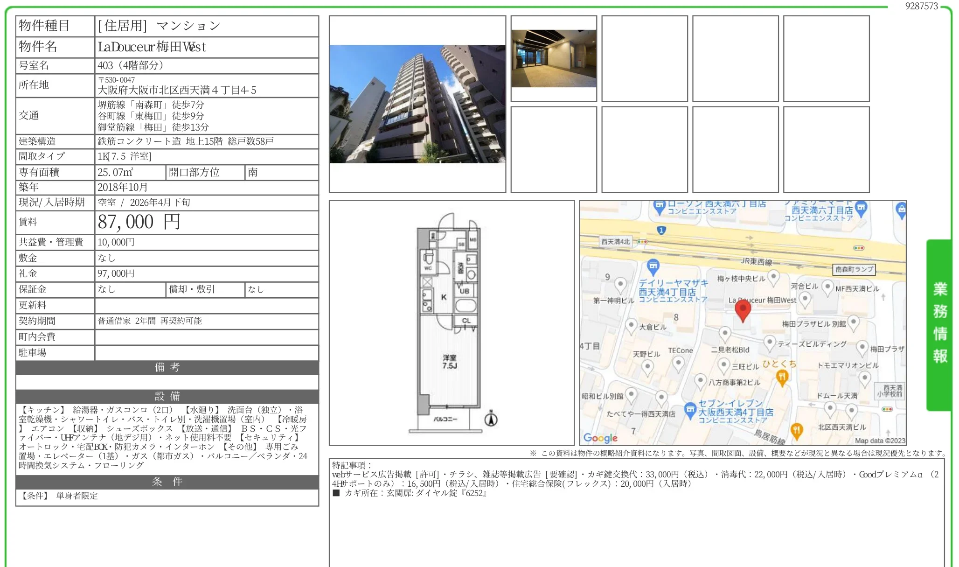Click the listing number 9287573
959x567 pixels.
(921, 6)
